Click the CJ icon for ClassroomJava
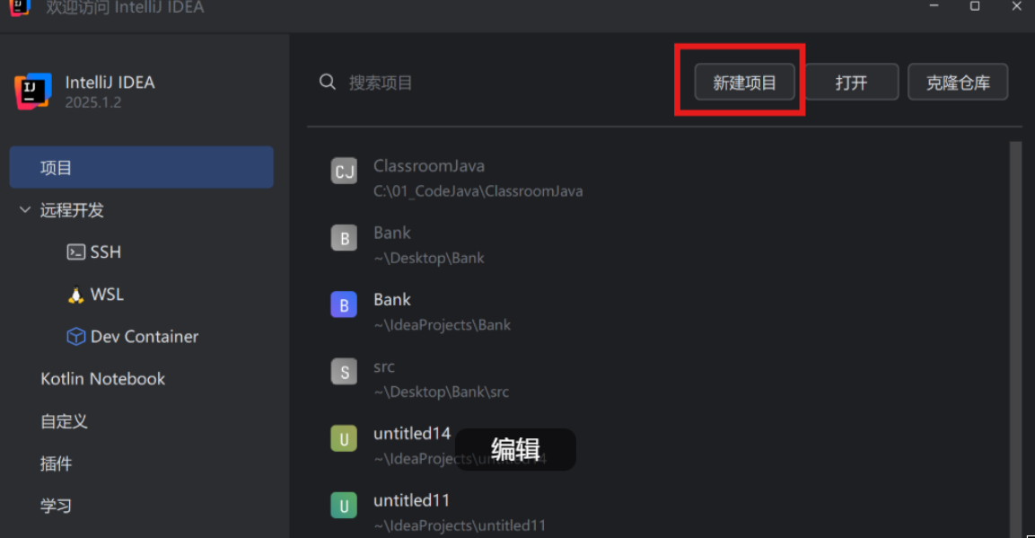Viewport: 1035px width, 538px height. 344,171
